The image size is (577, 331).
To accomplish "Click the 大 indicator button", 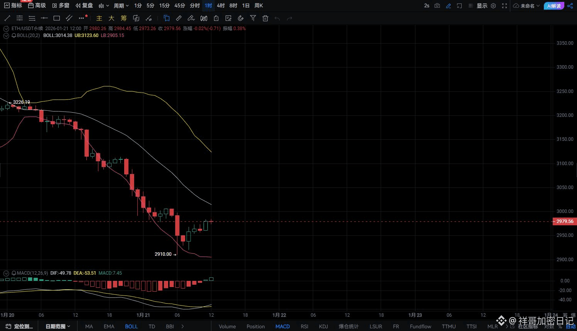I will 111,18.
